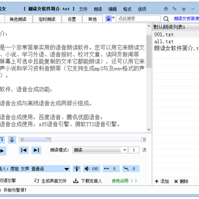Viewport: 199px width, 199px height.
Task: Click the 生成声音文件 convert icon
Action: [36, 181]
